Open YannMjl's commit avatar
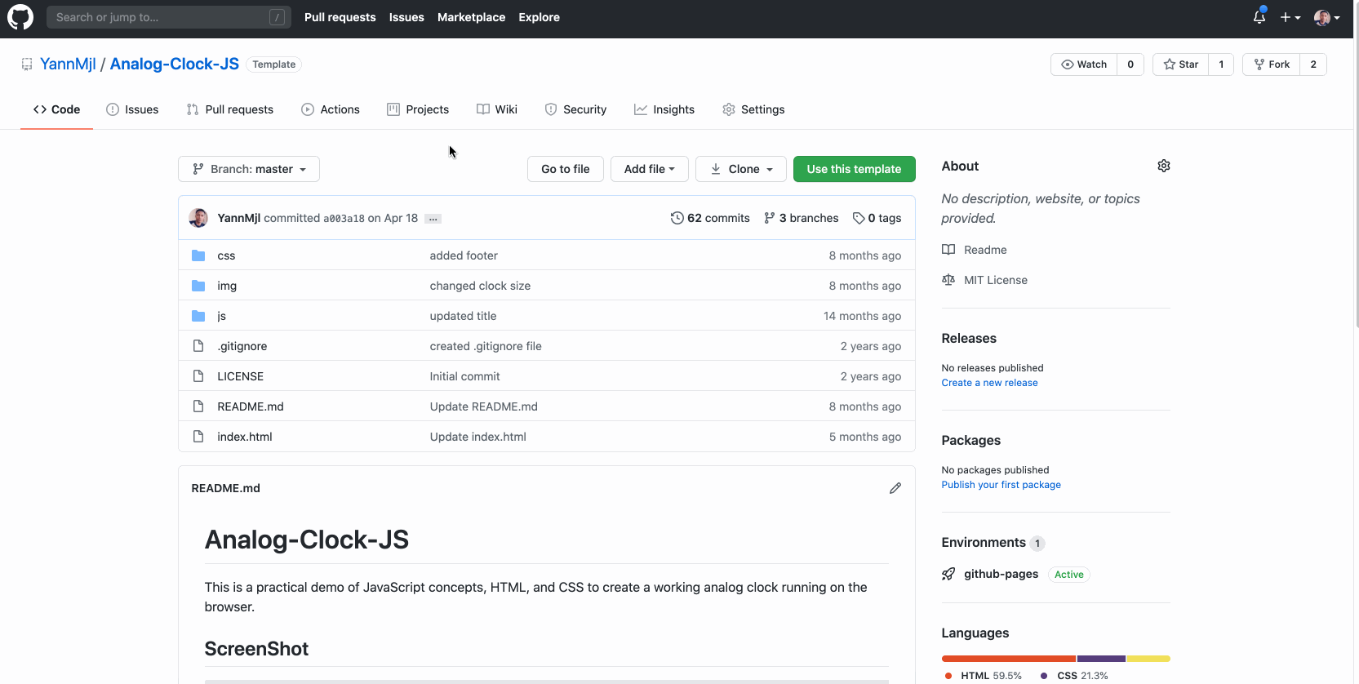Image resolution: width=1359 pixels, height=684 pixels. tap(198, 218)
